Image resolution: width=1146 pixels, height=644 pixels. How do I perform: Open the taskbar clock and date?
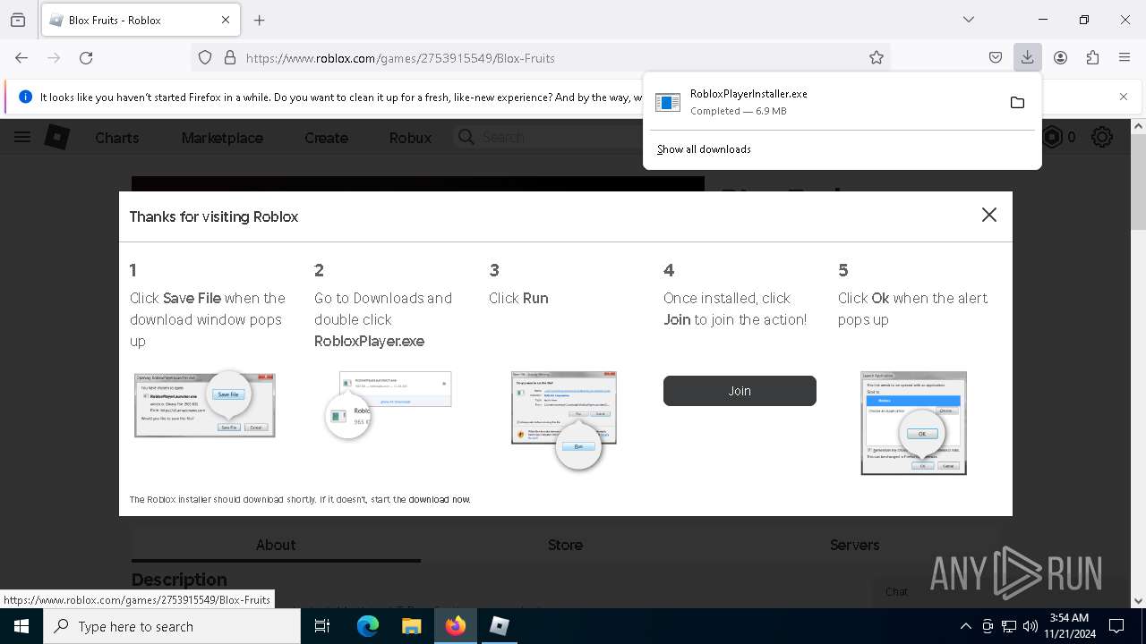(x=1069, y=626)
